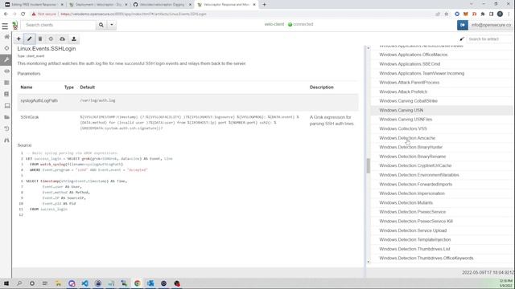Select Windows.Applications.SBECmd artifact
515x289 pixels.
[410, 64]
